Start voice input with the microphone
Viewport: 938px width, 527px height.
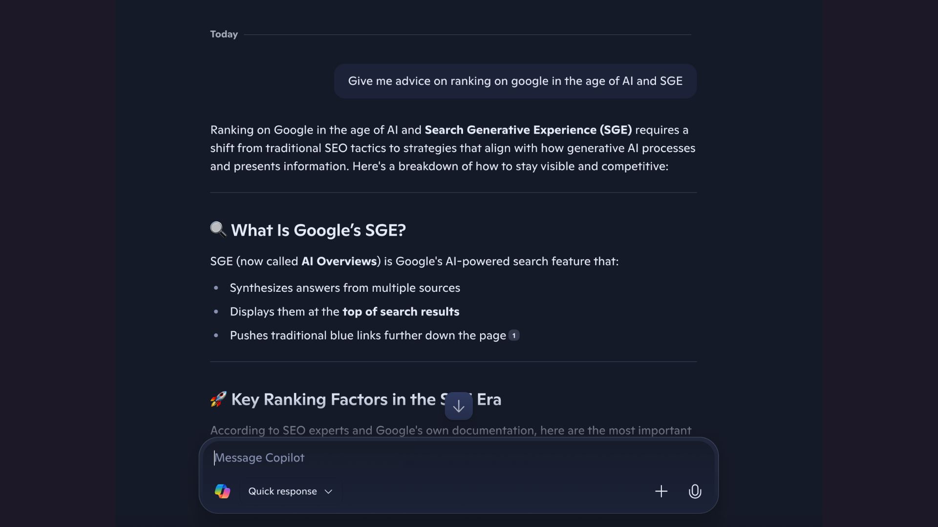point(695,491)
